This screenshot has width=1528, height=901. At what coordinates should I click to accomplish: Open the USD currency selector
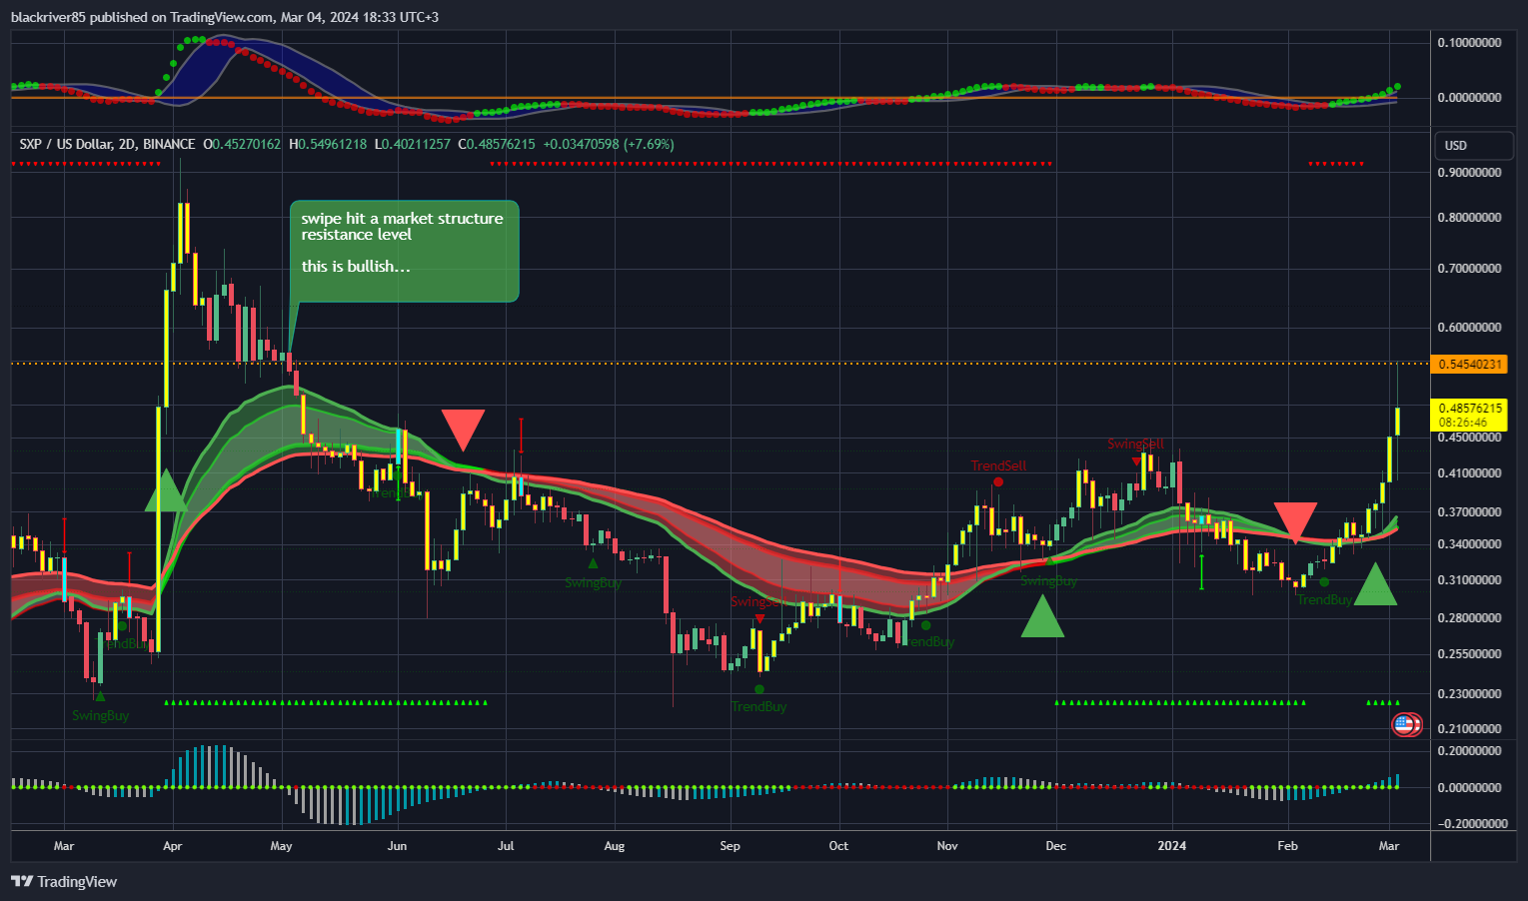click(1473, 146)
